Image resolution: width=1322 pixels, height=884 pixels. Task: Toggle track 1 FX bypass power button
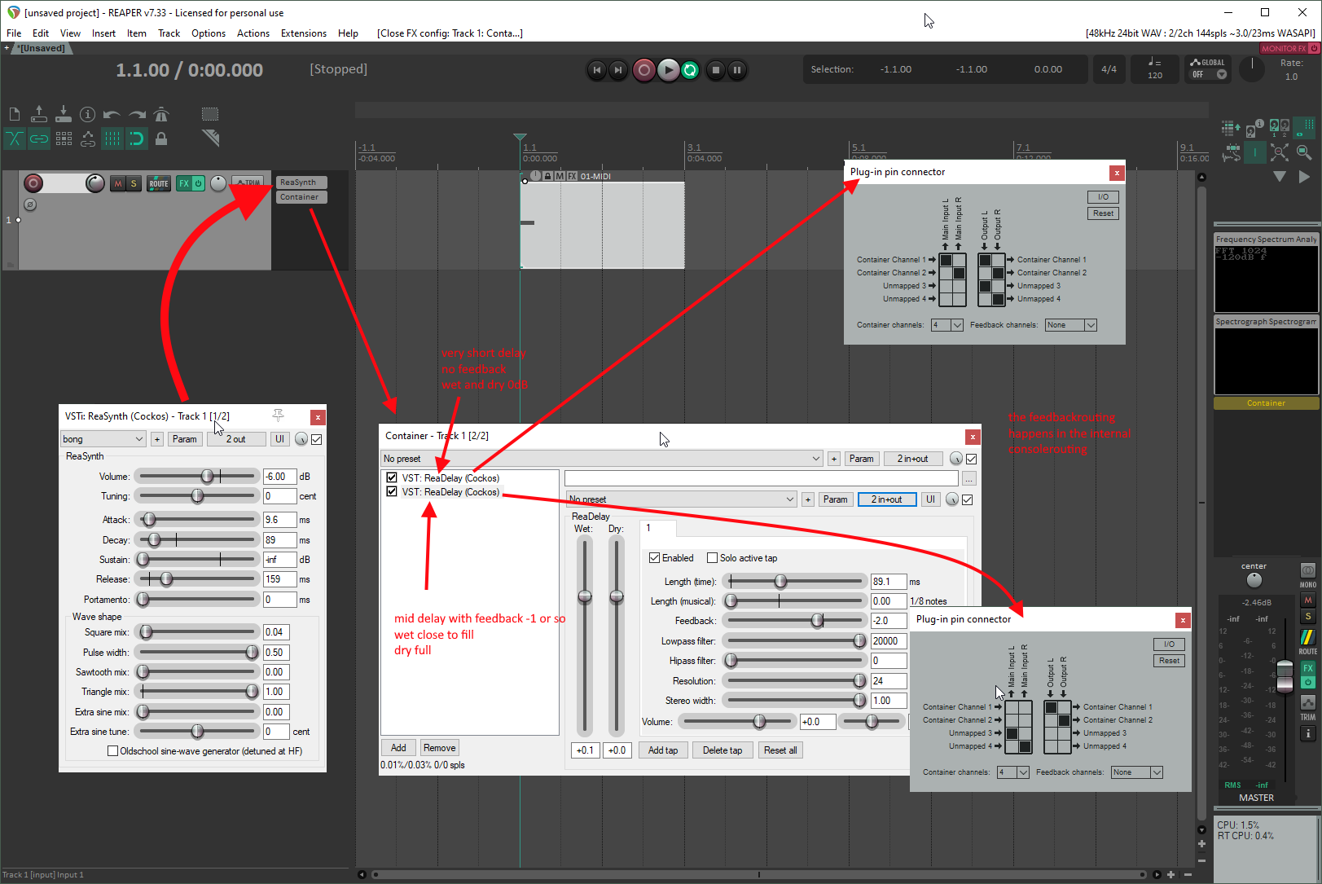pyautogui.click(x=198, y=183)
